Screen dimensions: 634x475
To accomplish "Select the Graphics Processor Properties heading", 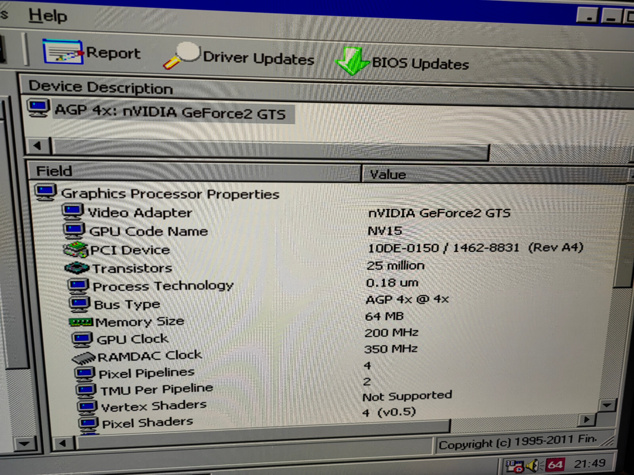I will tap(170, 194).
